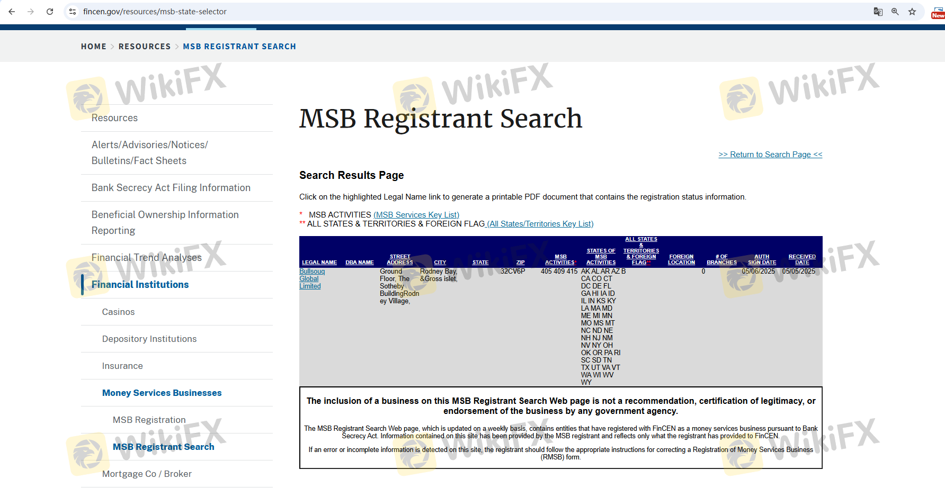Viewport: 945px width, 488px height.
Task: Click Return to Search Page link
Action: [770, 155]
